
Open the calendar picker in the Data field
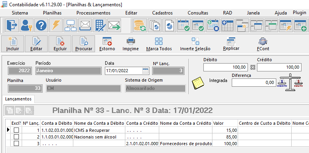pyautogui.click(x=145, y=71)
